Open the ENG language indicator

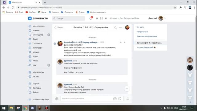[176, 108]
